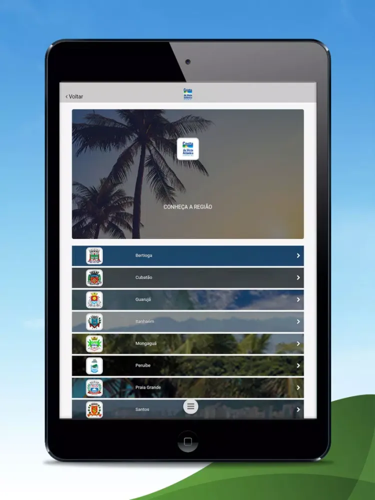Viewport: 375px width, 500px height.
Task: Tap the Costa logo on the palm banner
Action: (x=188, y=149)
